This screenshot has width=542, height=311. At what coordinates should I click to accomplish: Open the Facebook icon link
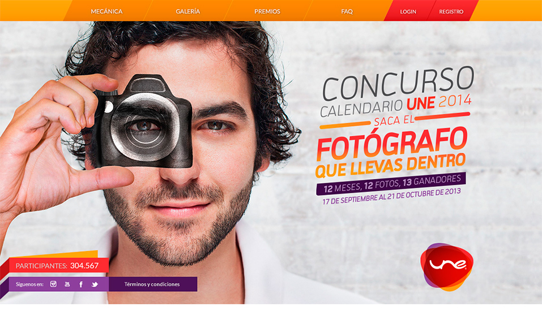81,284
